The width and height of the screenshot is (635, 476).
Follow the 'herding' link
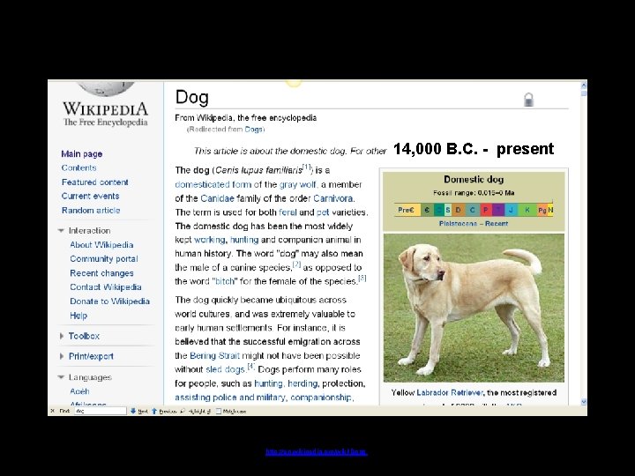303,383
